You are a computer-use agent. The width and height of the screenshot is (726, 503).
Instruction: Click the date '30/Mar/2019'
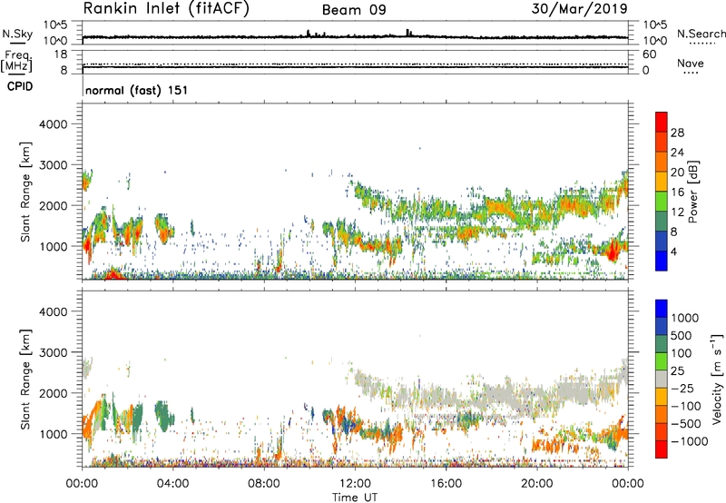[x=580, y=8]
